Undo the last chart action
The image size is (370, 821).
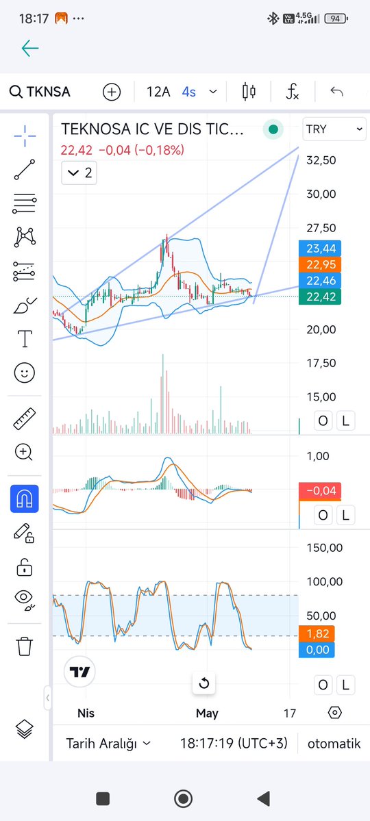point(336,92)
